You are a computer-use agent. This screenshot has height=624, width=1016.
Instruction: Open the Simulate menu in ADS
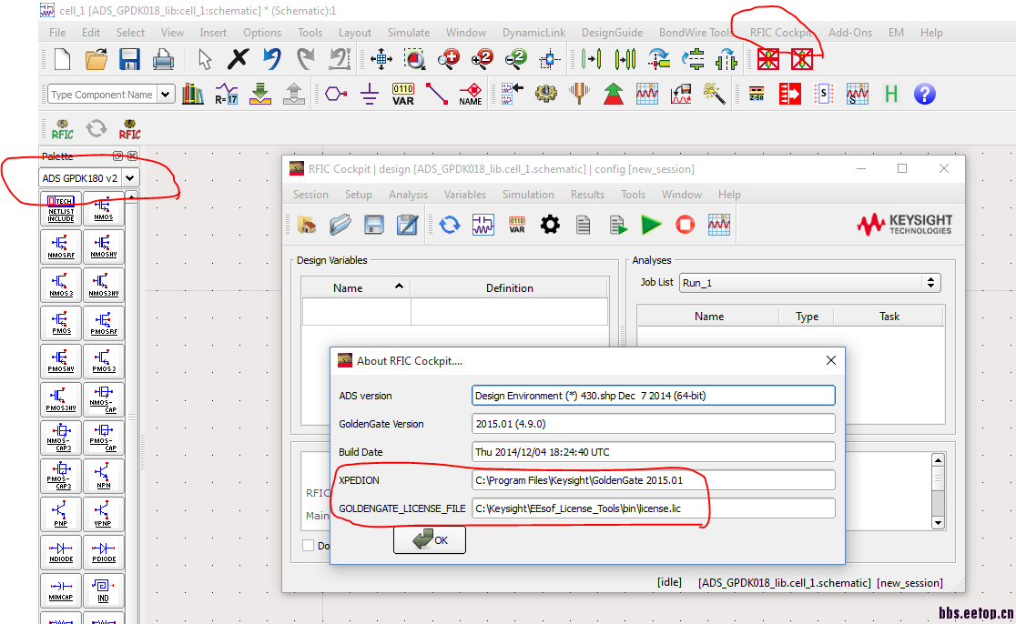408,33
